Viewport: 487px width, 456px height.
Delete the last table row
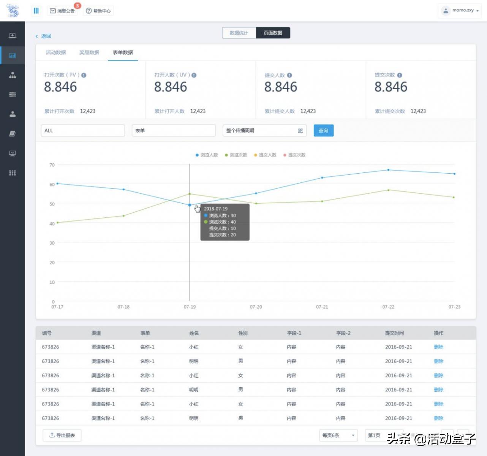click(439, 418)
